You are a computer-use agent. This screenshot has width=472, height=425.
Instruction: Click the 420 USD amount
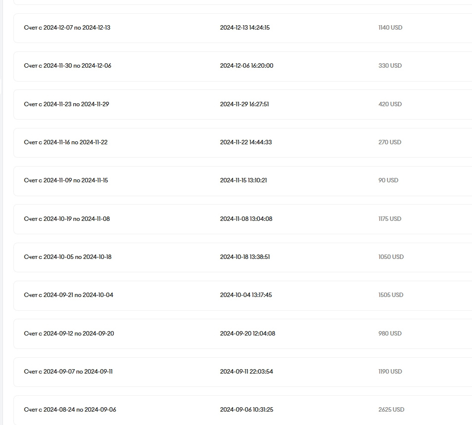[390, 104]
